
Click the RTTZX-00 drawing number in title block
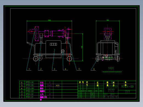coord(127,86)
